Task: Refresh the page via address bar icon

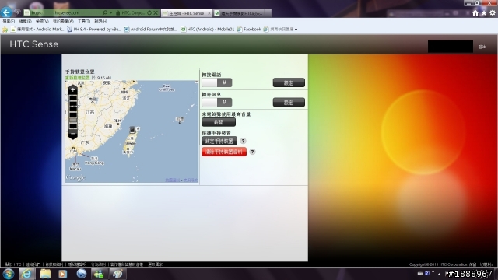Action: (x=149, y=12)
